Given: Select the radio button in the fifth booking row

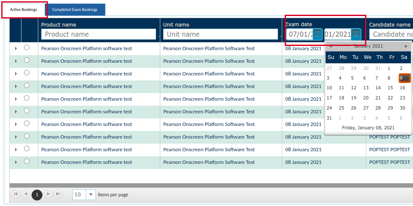Looking at the screenshot, I should coord(27,98).
